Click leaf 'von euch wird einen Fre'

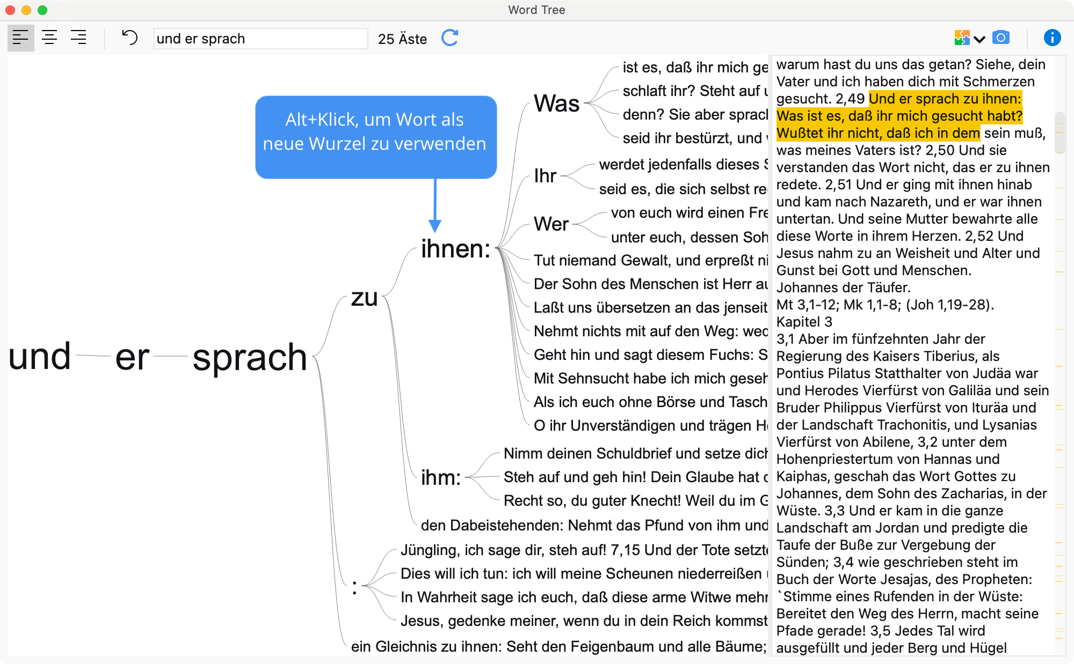click(690, 213)
